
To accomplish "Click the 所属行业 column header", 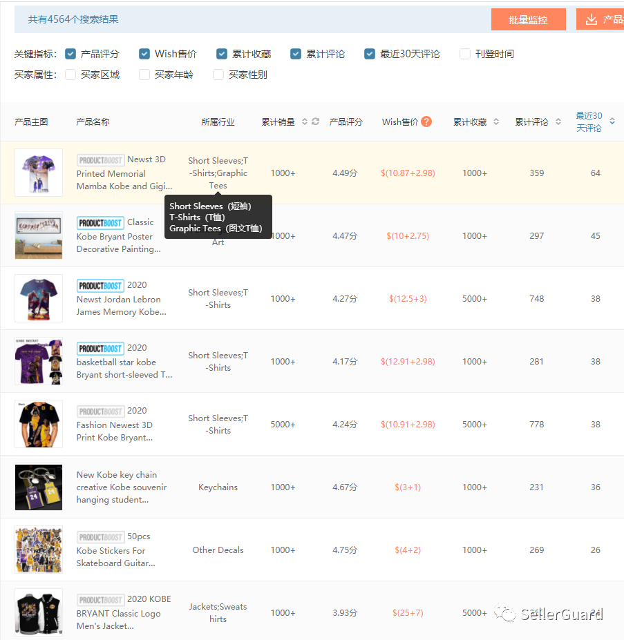I will 218,122.
